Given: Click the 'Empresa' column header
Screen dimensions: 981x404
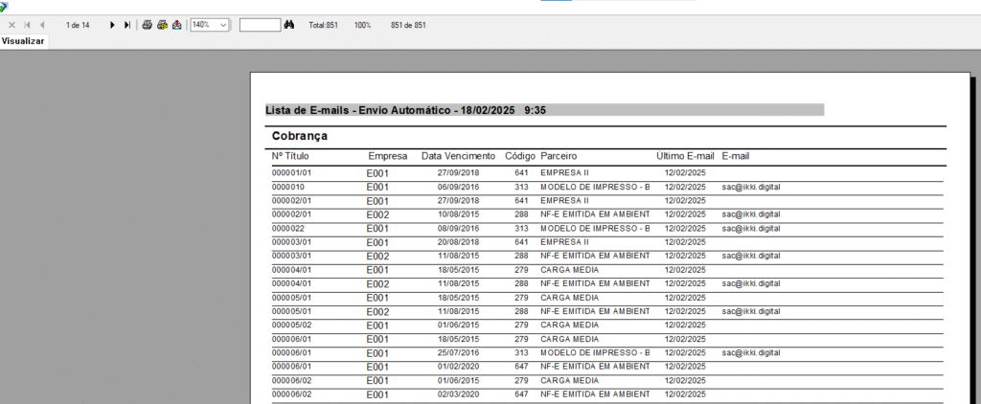Looking at the screenshot, I should point(387,156).
